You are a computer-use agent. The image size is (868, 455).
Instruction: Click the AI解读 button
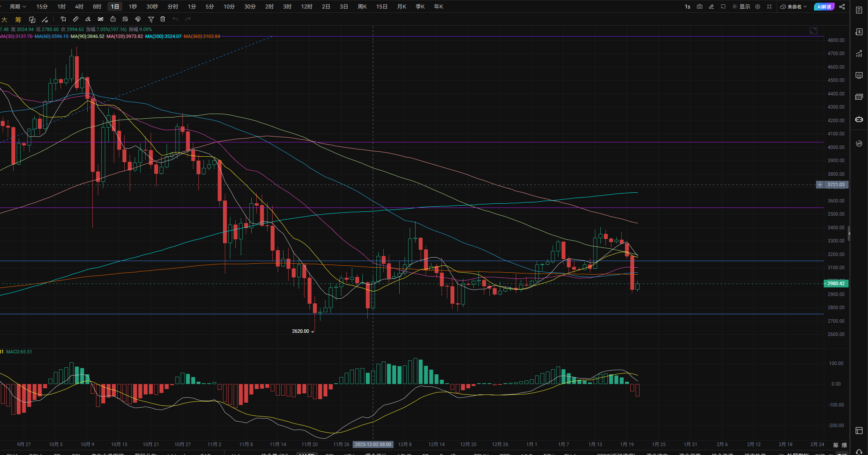point(824,7)
